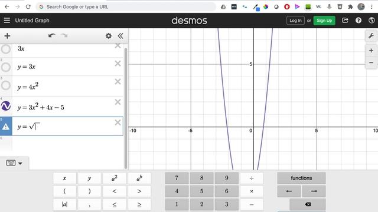Tap the 4 key on keypad

coord(177,191)
